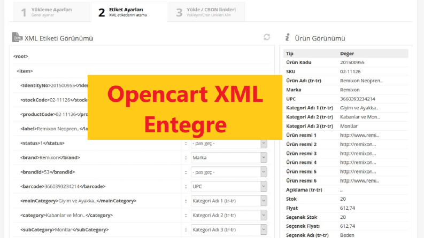Click the refresh icon in XML Etiketi Görünümü
Image resolution: width=424 pixels, height=238 pixels.
point(267,37)
